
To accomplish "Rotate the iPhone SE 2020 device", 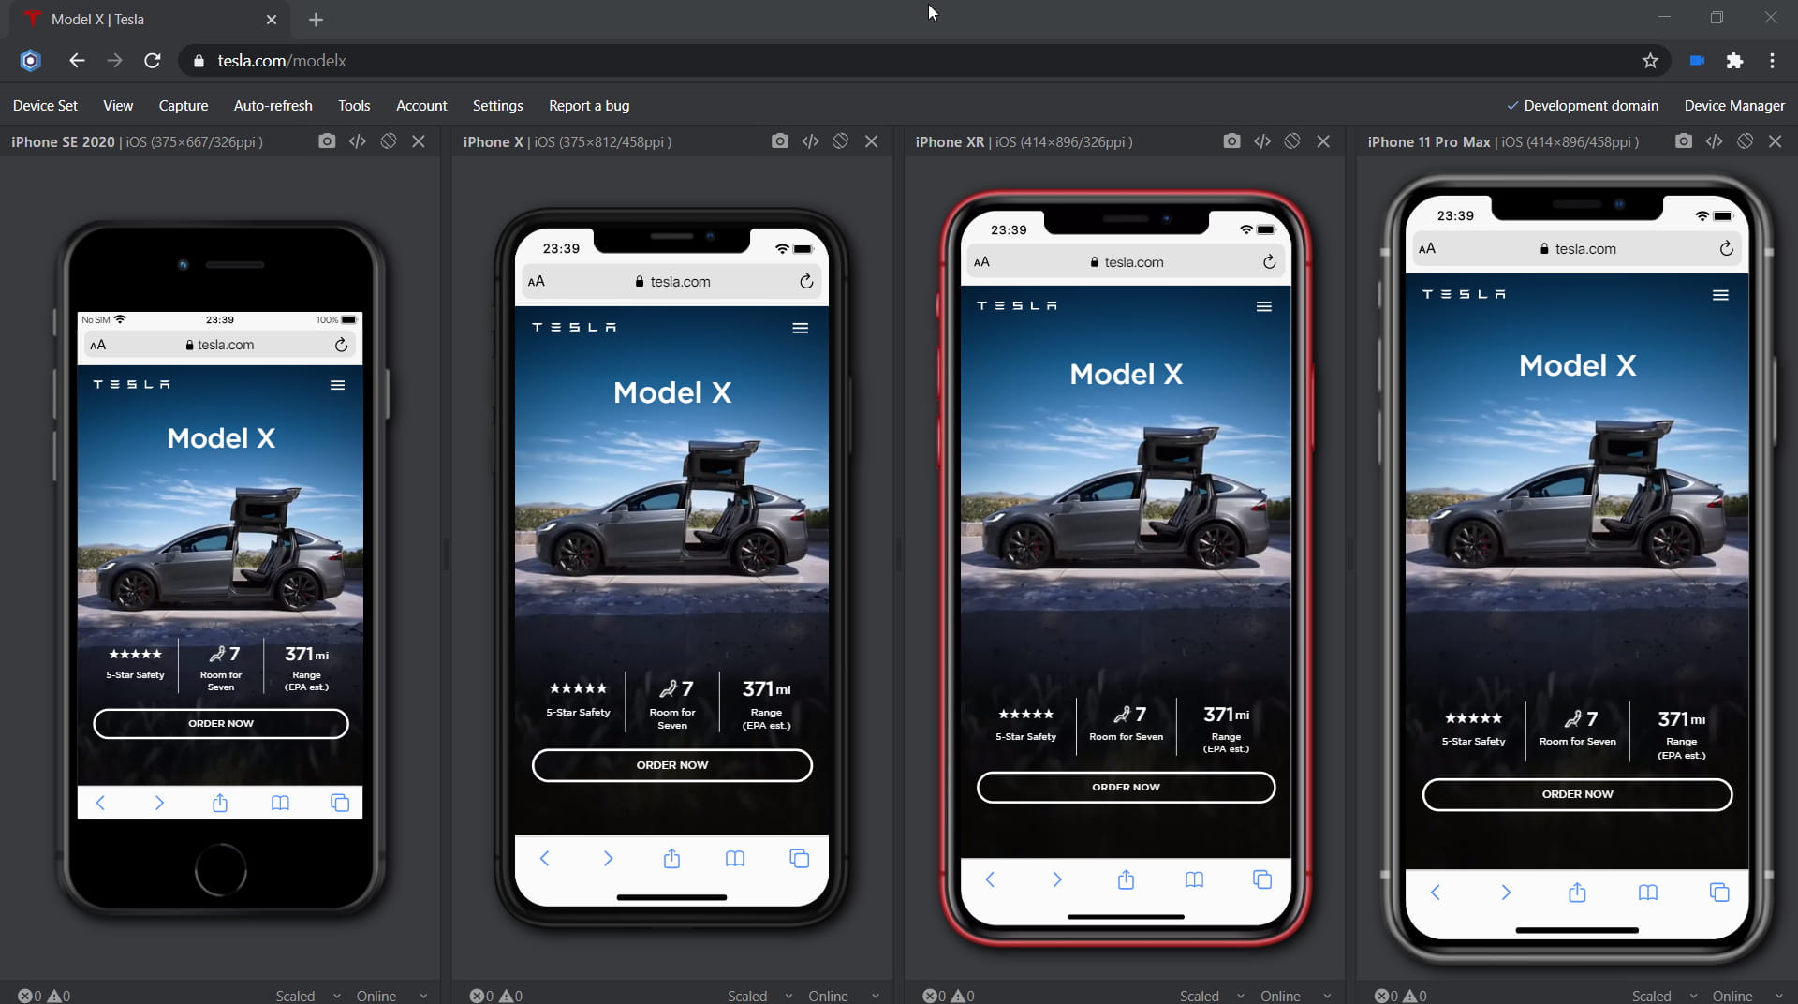I will (x=389, y=141).
